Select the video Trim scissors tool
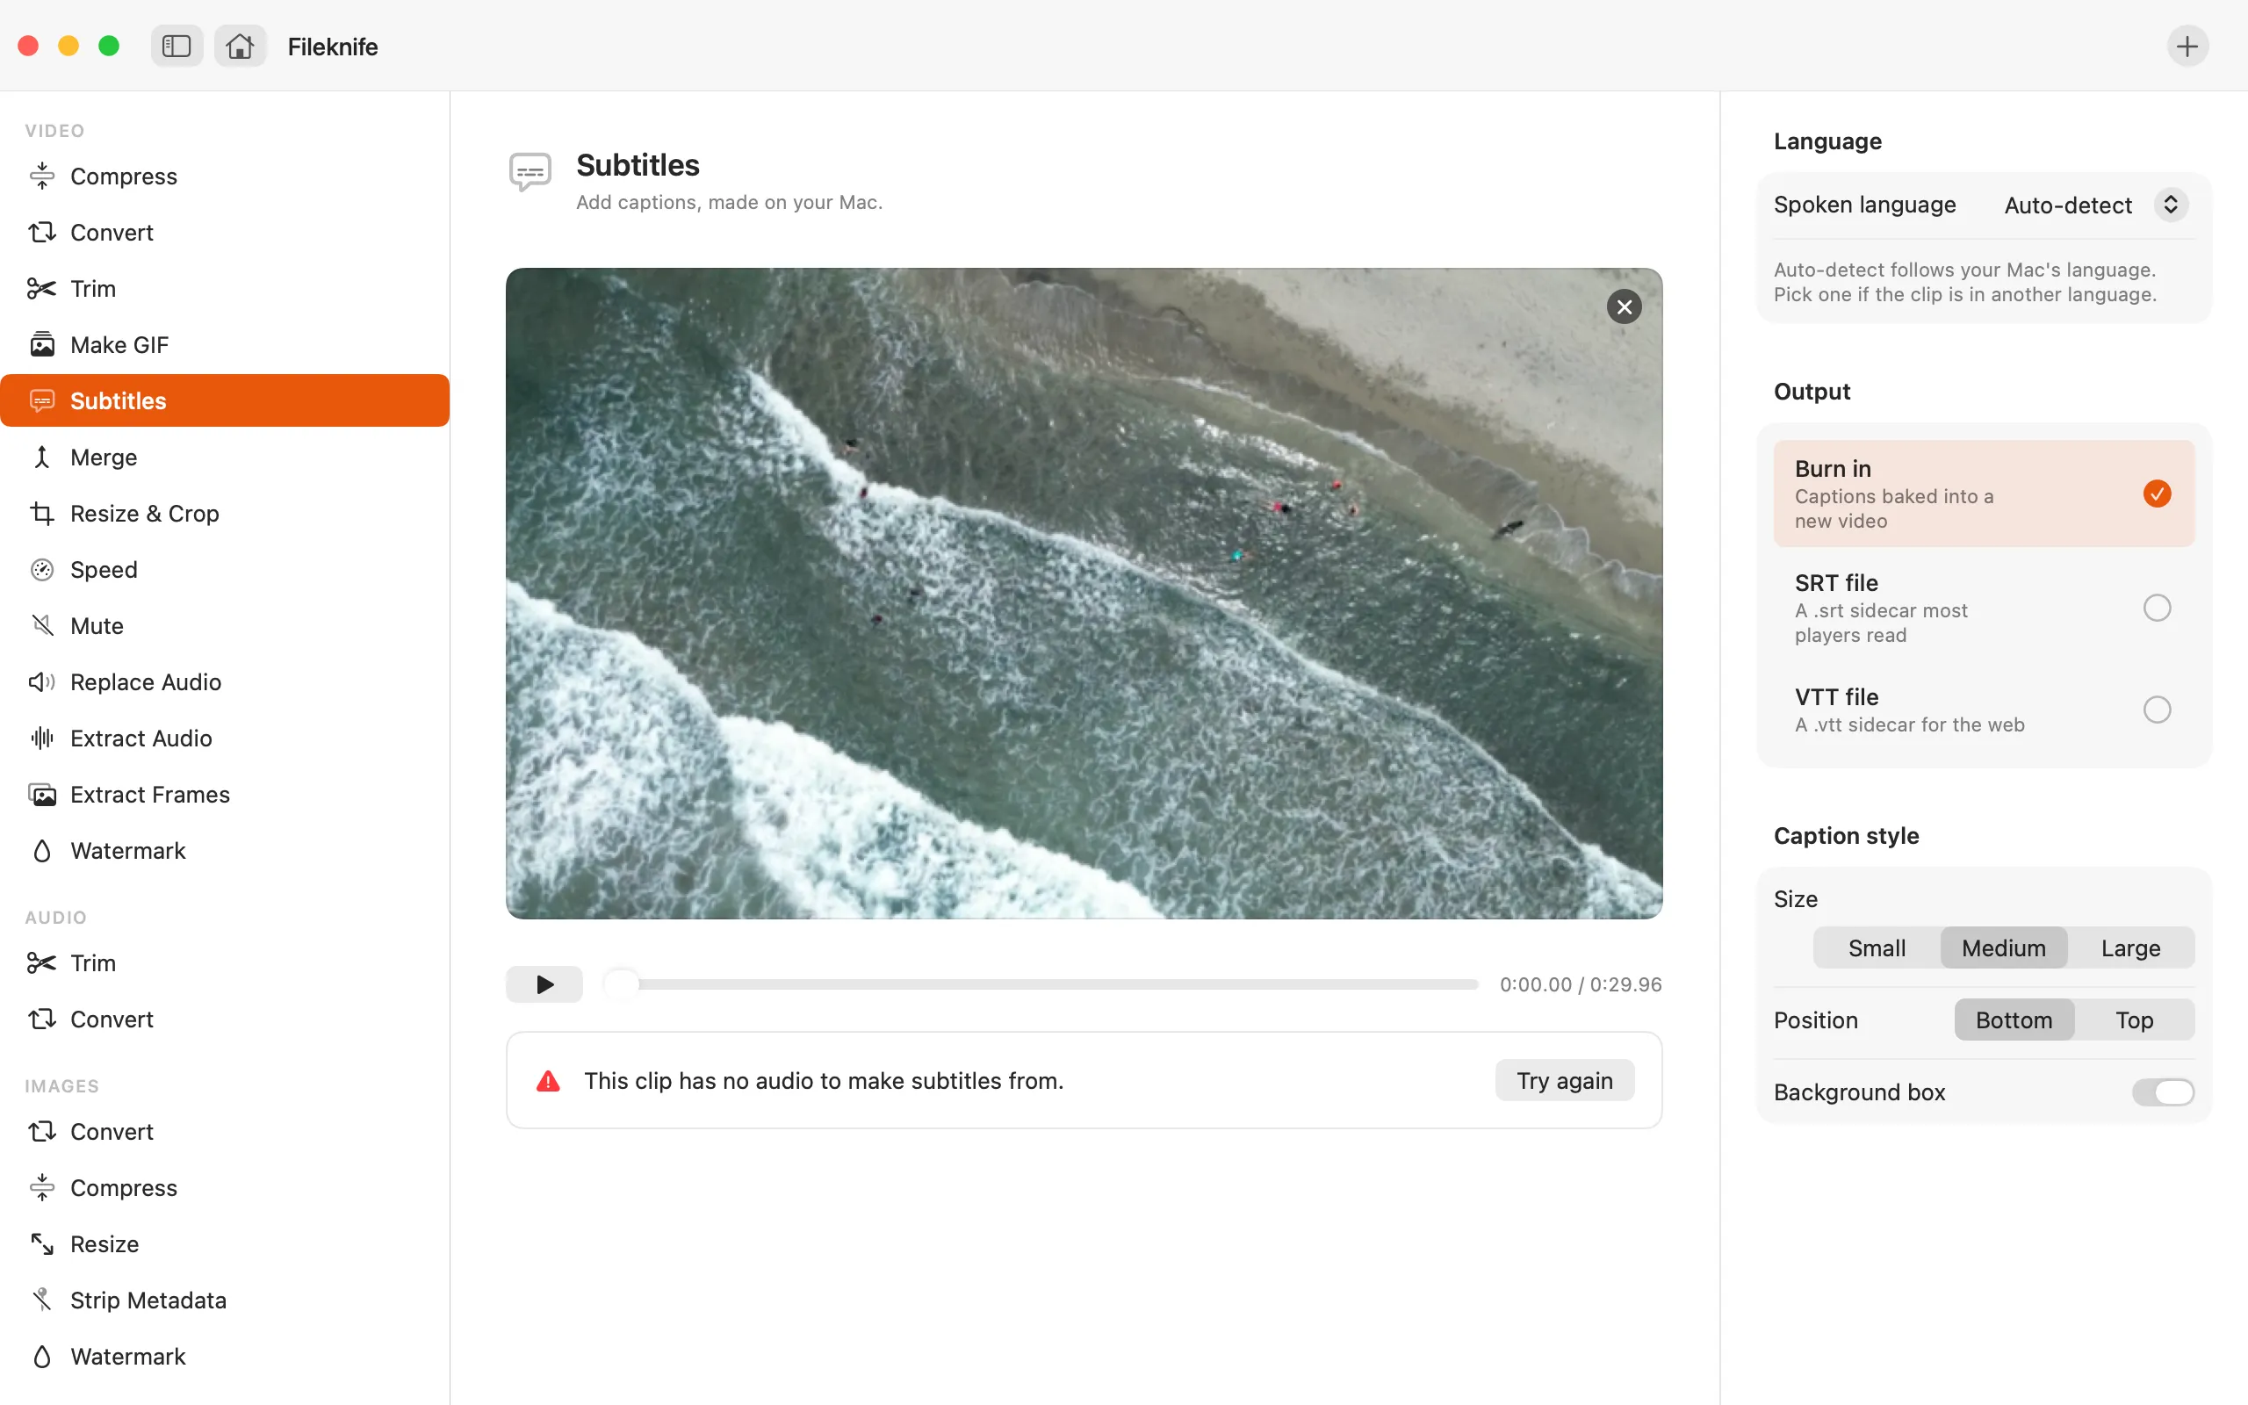Screen dimensions: 2248x1405 pos(225,288)
